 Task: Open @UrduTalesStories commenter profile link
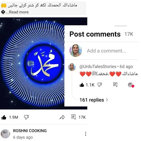(x=98, y=67)
